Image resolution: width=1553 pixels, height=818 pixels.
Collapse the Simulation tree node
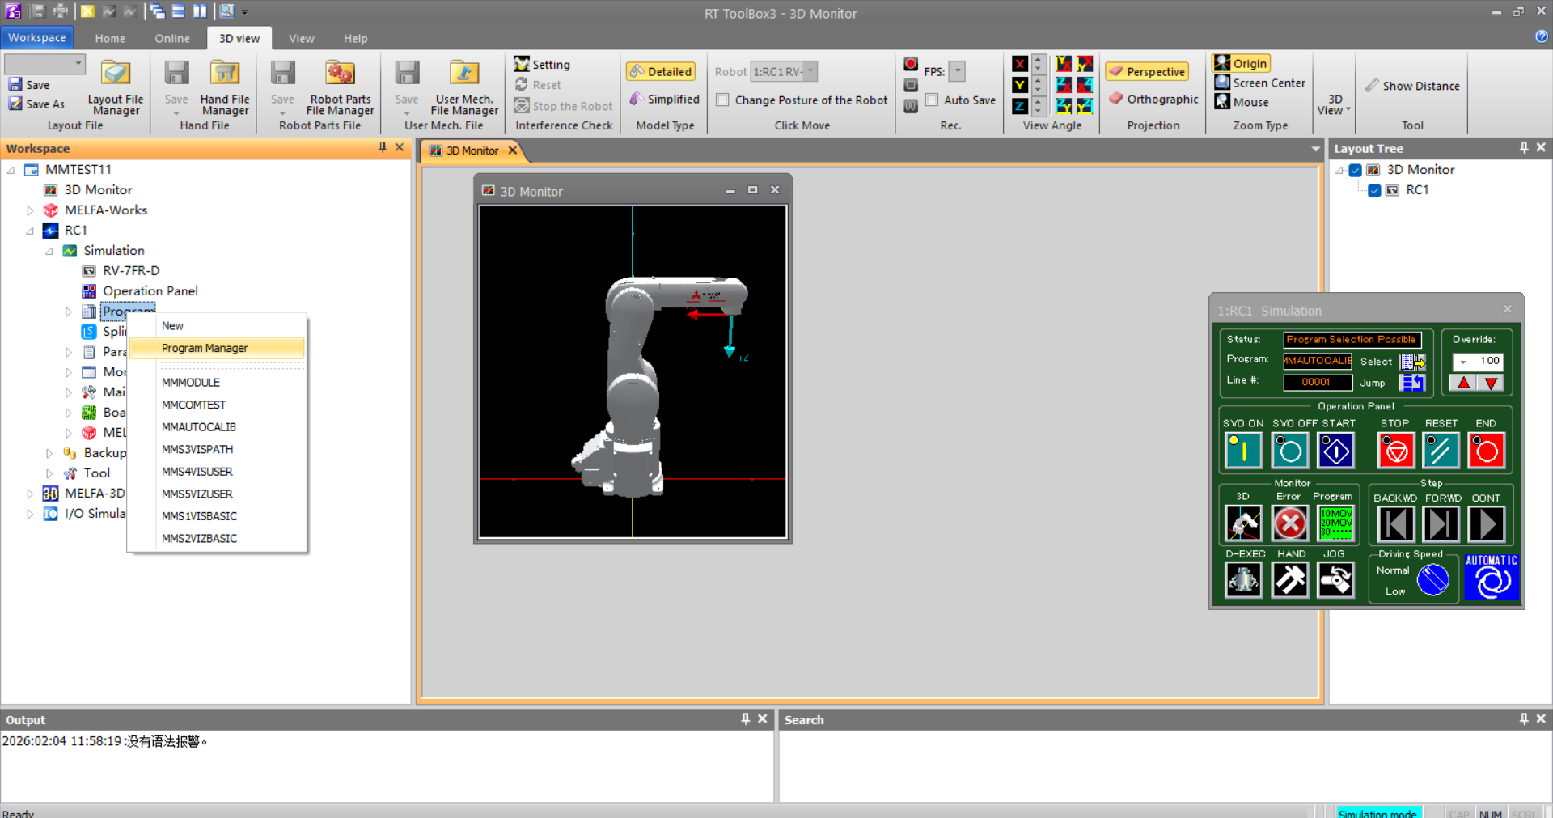click(49, 251)
